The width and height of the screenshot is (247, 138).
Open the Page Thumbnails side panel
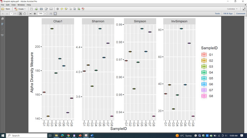click(x=2, y=19)
